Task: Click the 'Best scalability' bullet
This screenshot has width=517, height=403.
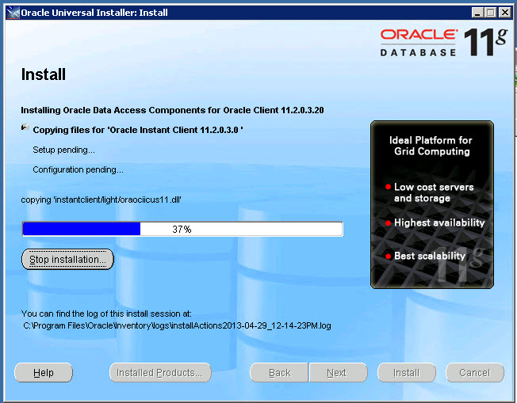Action: [425, 256]
